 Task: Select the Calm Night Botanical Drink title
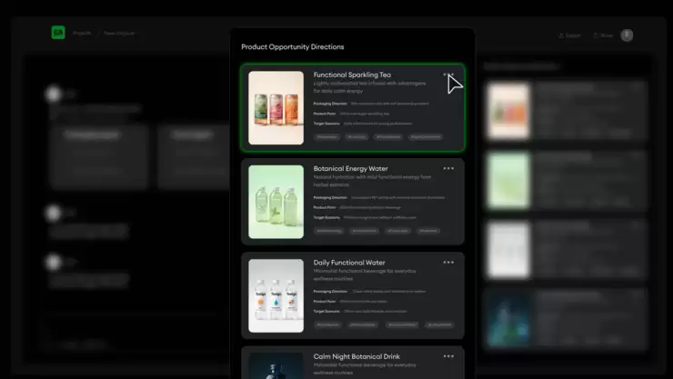point(357,356)
